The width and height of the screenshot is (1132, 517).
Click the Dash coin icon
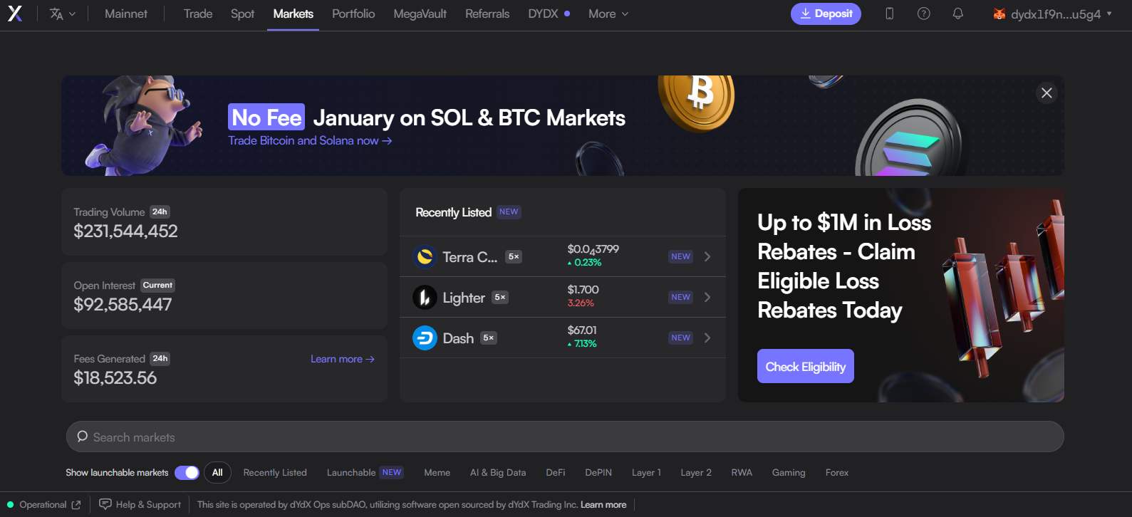[425, 338]
